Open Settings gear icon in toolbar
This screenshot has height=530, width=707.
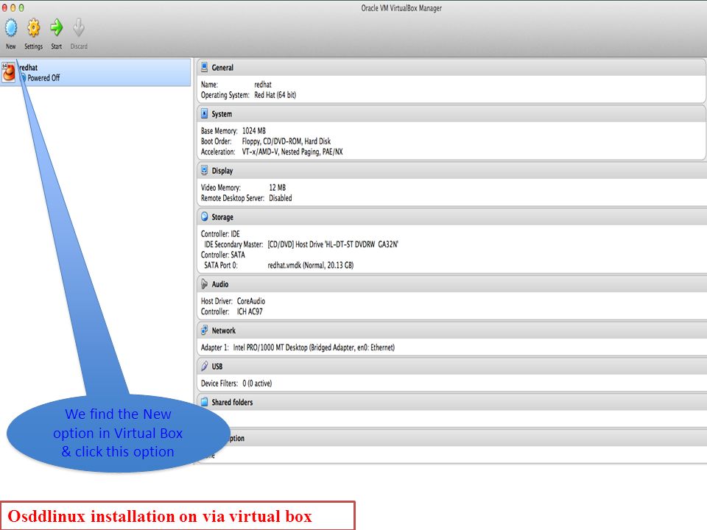pos(33,28)
